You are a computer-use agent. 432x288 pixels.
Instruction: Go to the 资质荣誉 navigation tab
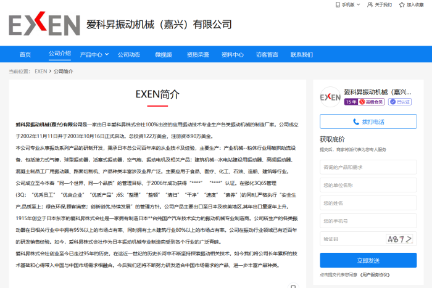coord(198,55)
